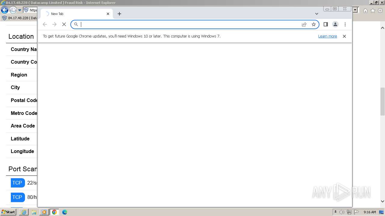Click the 9:16 AM taskbar clock
The width and height of the screenshot is (385, 216).
click(370, 212)
